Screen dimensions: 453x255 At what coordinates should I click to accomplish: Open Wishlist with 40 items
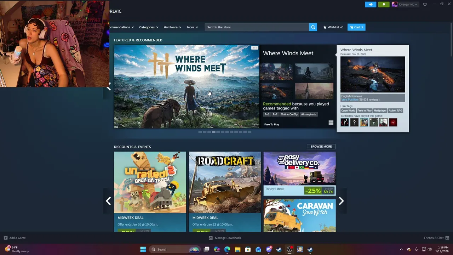point(333,27)
